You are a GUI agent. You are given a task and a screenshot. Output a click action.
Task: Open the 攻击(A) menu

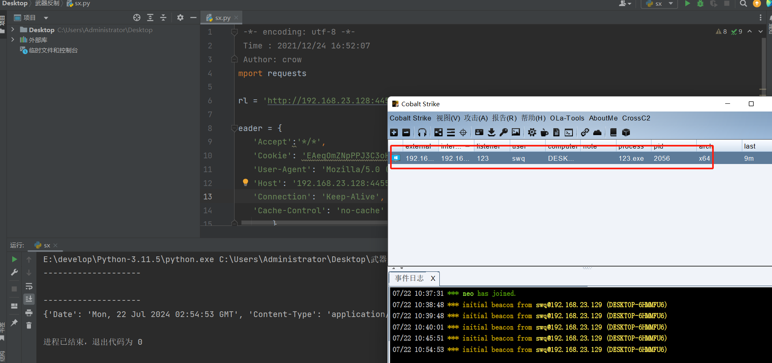tap(476, 118)
